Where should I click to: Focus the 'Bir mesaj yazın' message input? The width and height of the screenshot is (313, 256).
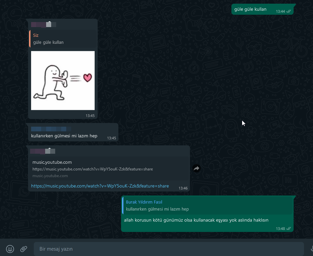[169, 249]
